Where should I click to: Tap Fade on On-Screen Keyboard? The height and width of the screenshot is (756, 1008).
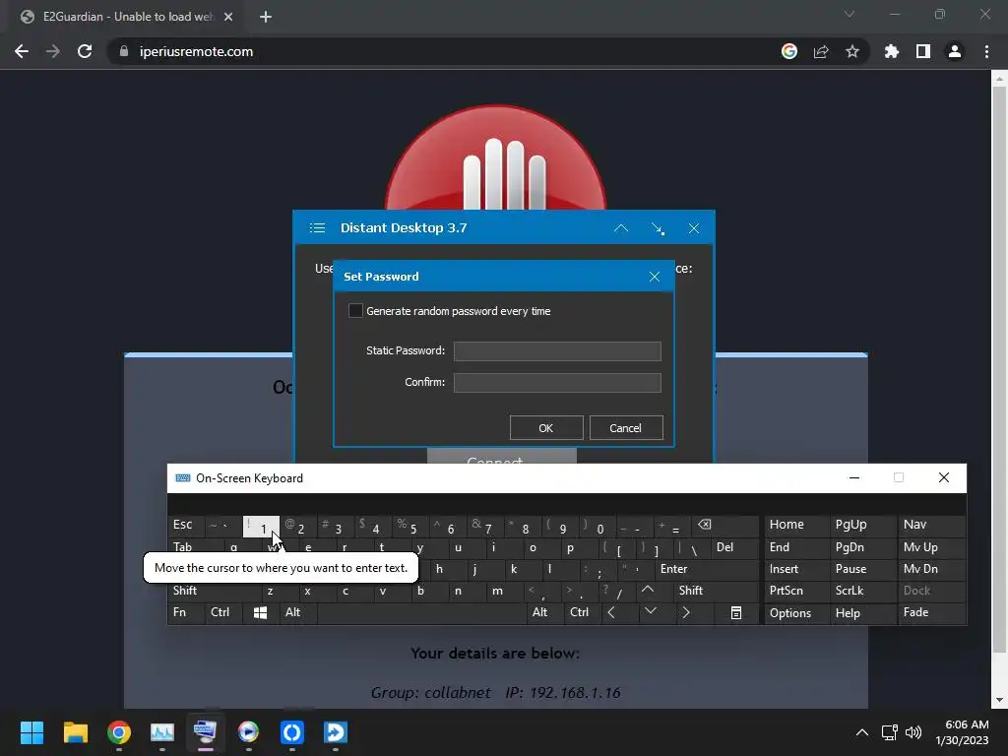(931, 612)
